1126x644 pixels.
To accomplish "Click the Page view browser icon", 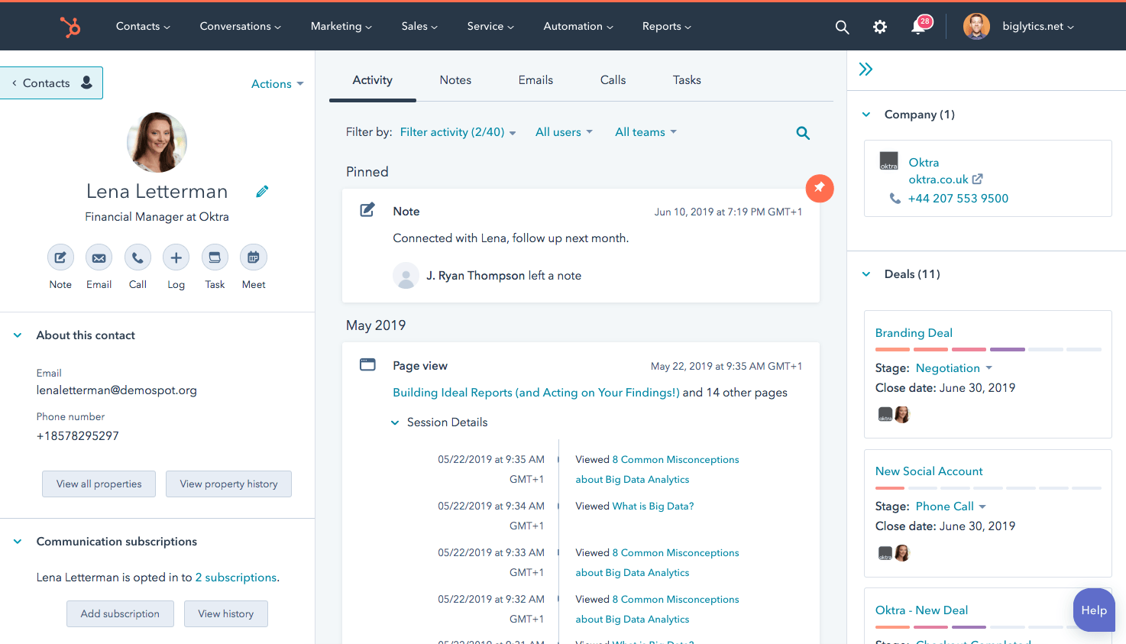I will (367, 364).
